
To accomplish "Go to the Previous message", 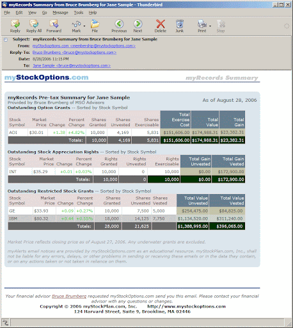I will point(119,26).
